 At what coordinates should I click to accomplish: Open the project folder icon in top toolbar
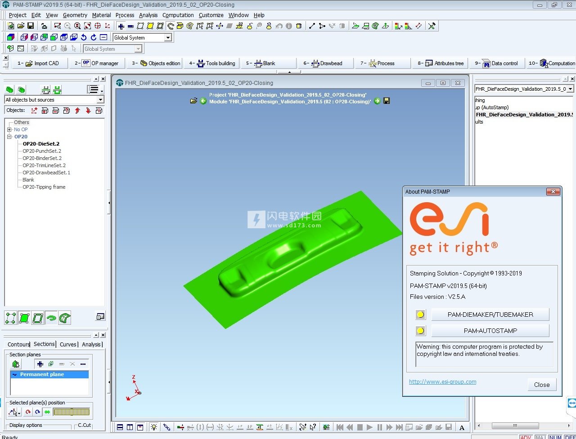click(21, 26)
